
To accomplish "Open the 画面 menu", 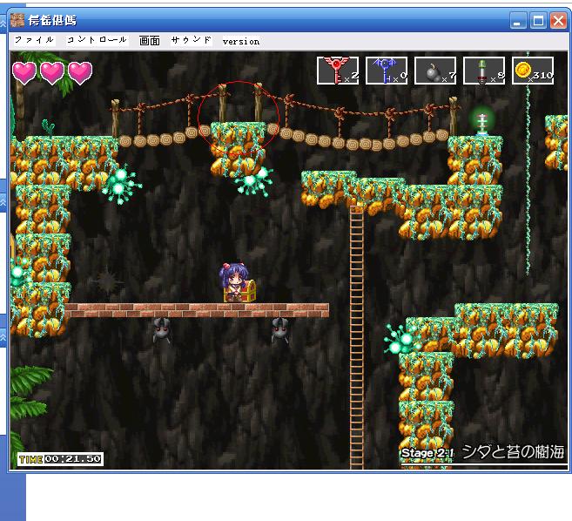I will (150, 41).
